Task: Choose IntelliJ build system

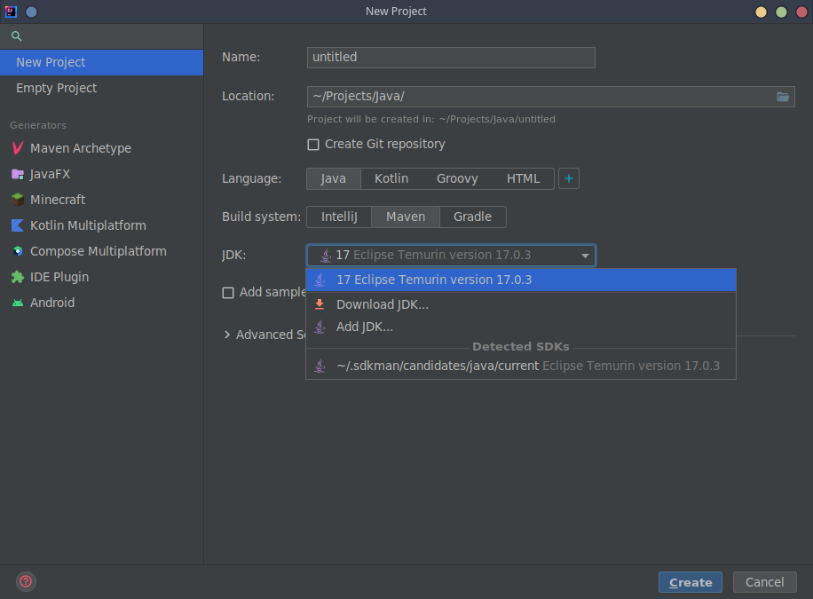Action: [x=339, y=217]
